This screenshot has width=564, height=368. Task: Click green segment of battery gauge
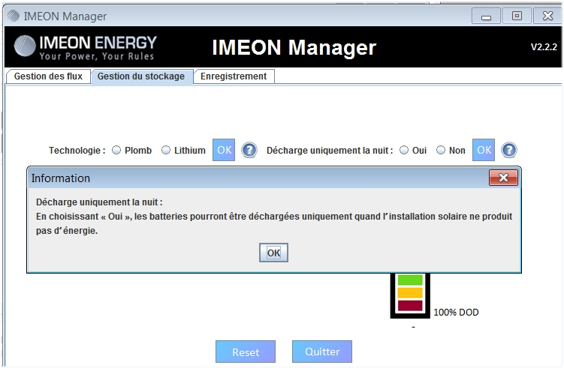pos(410,280)
